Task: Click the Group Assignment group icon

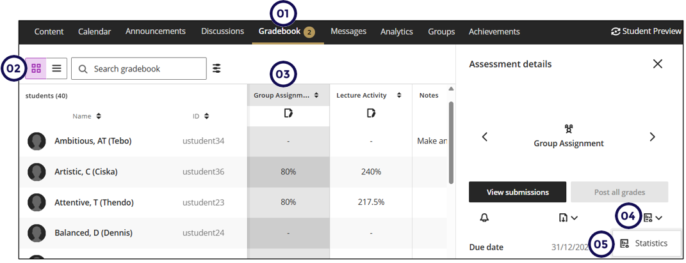Action: coord(569,129)
